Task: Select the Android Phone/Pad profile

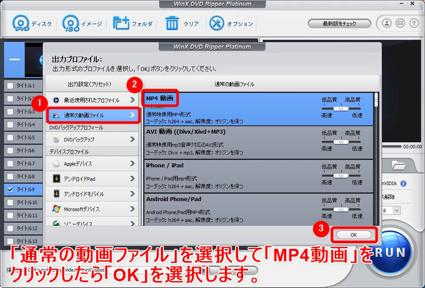Action: coord(258,209)
